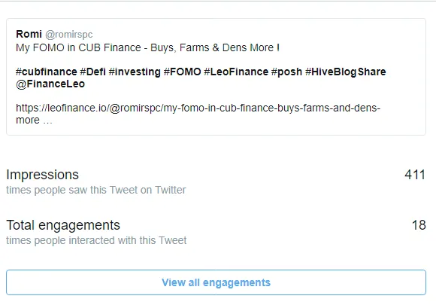436x305 pixels.
Task: Click the 'times people interacted with this Tweet' text
Action: pos(96,240)
